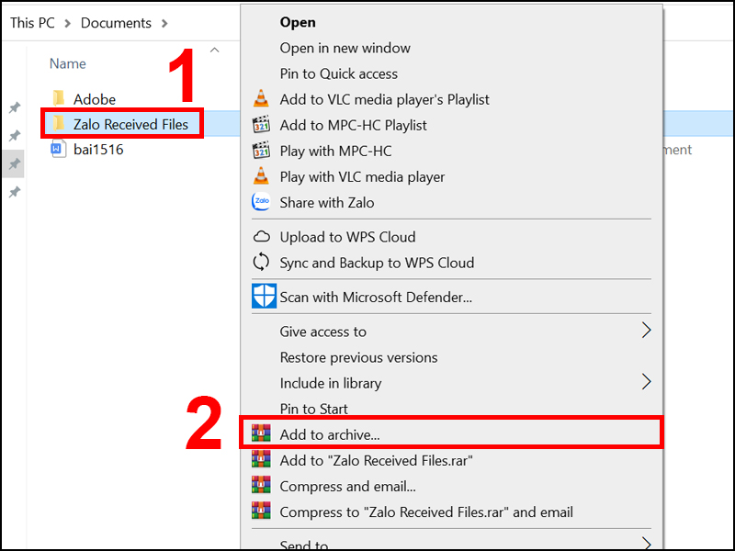Select Pin to Quick access

338,73
